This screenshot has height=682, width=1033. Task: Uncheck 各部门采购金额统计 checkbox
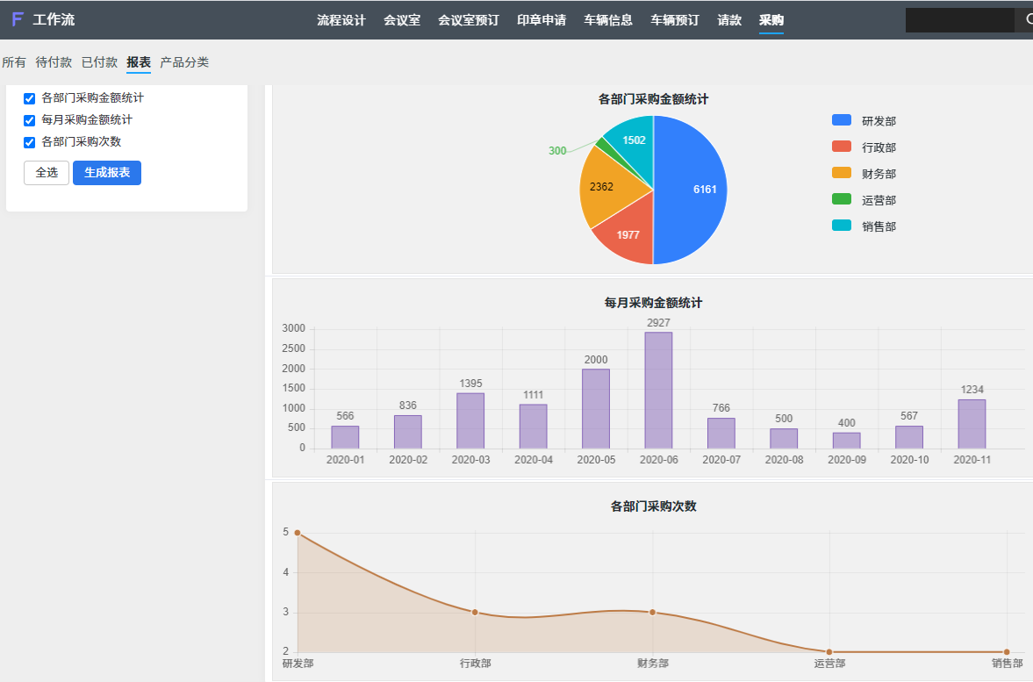29,98
